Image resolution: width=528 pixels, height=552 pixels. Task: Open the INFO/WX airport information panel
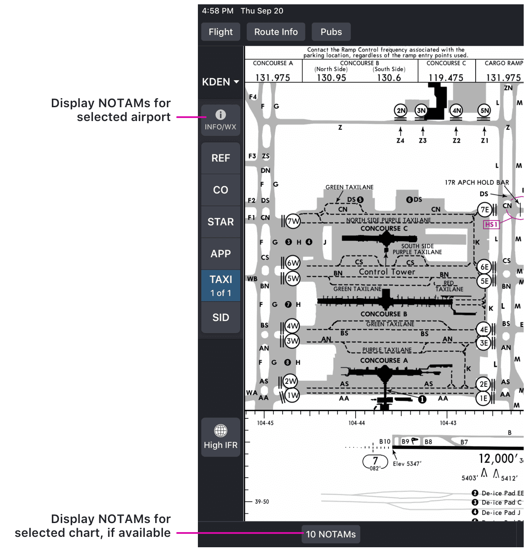(220, 120)
